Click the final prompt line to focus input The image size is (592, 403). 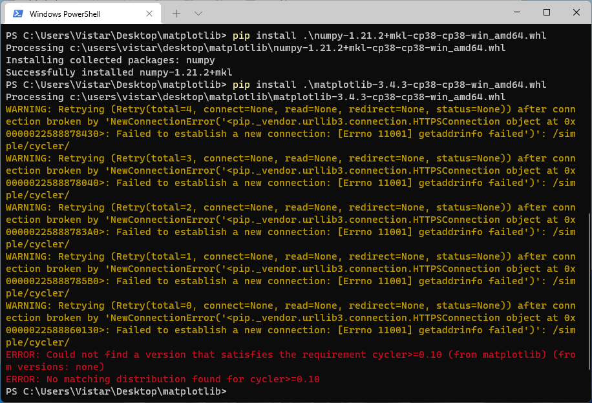[x=116, y=391]
